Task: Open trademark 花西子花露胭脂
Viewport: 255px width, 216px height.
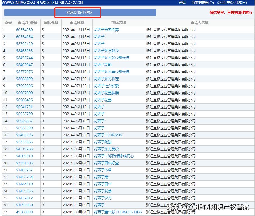Action: coord(106,93)
